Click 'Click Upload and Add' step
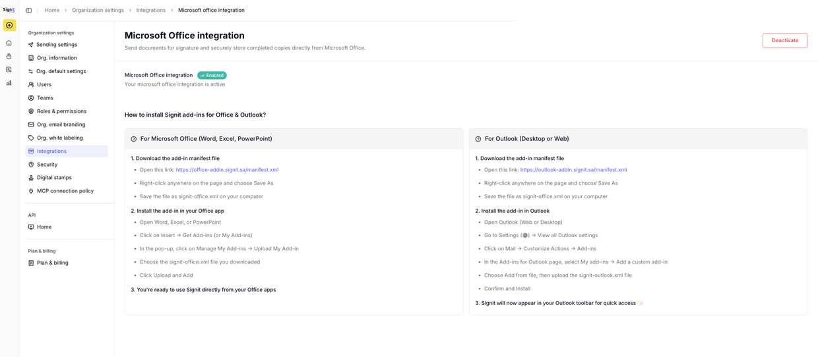 pos(166,275)
